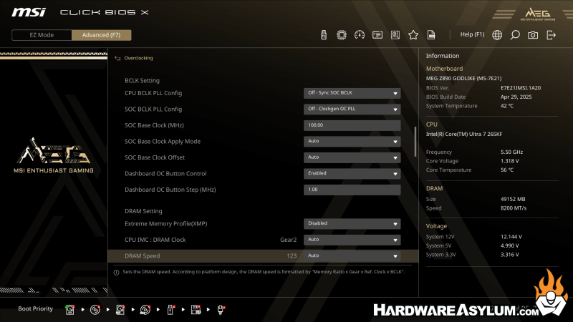This screenshot has height=322, width=573.
Task: Go back via arrow beside Overclocking
Action: 117,58
